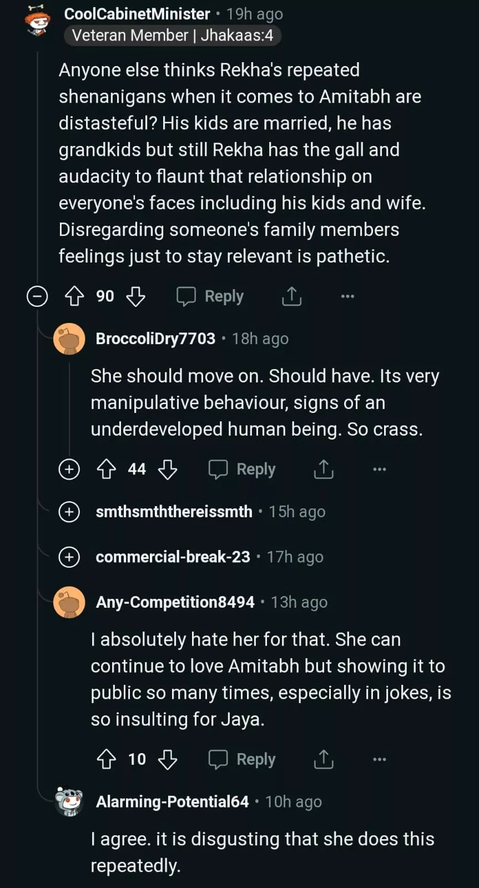Downvote CoolCabinetMinister's comment with 90 votes

click(135, 296)
